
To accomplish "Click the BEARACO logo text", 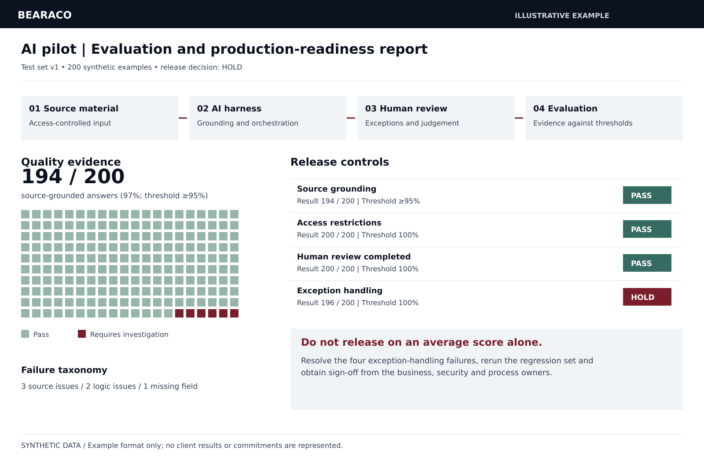I will 44,15.
